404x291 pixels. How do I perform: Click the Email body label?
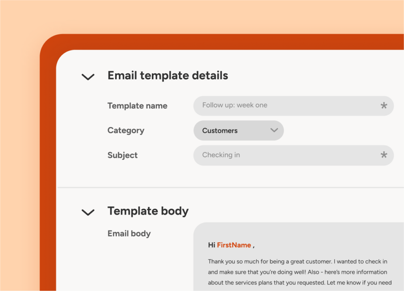coord(129,234)
